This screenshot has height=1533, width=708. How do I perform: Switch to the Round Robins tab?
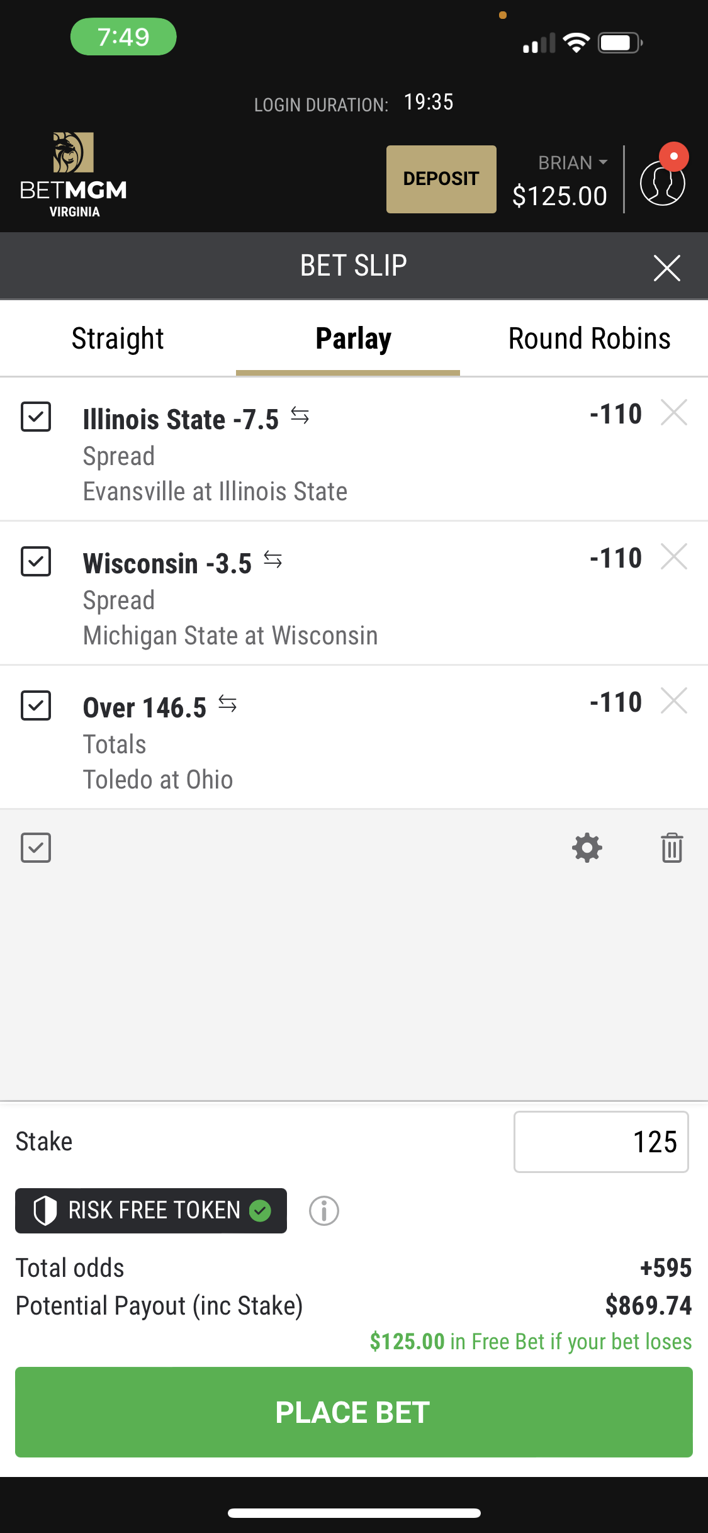click(x=590, y=339)
